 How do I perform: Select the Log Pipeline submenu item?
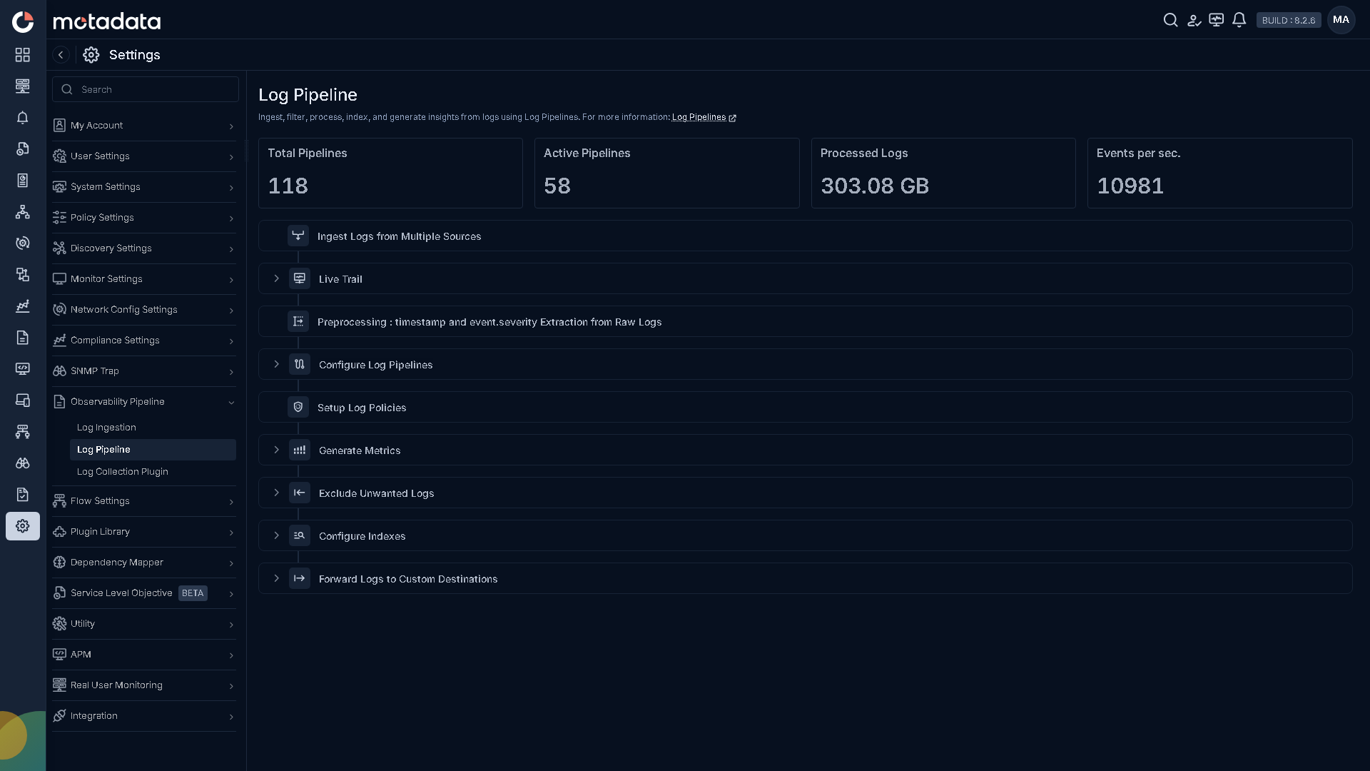pos(153,450)
